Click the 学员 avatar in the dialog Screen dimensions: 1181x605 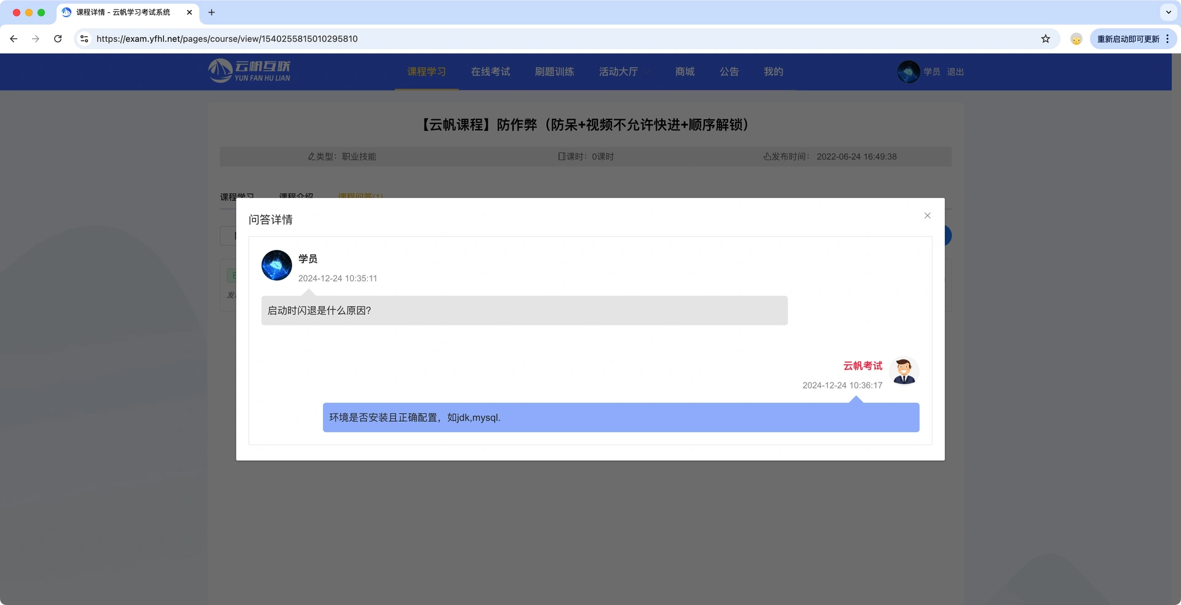(x=277, y=265)
